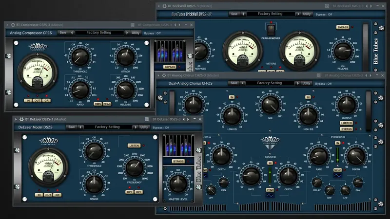
Task: Click the preset list icon in BT Compressor title bar
Action: point(133,25)
